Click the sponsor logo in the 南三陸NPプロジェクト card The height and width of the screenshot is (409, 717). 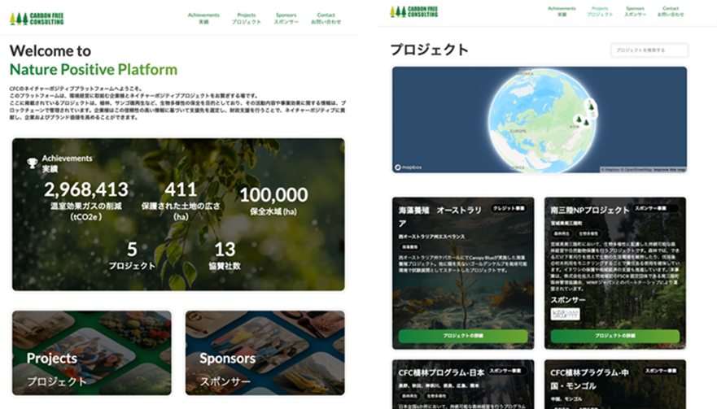coord(564,314)
